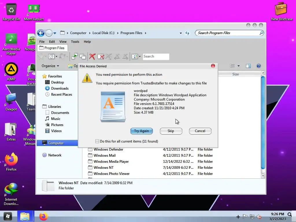Select the Windows Photo Viewer folder row

tap(150, 174)
